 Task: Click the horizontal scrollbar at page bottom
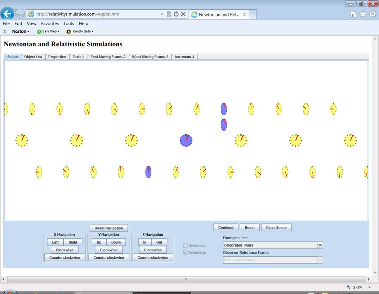pyautogui.click(x=186, y=279)
